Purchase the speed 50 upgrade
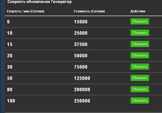162x113 pixels. [140, 78]
